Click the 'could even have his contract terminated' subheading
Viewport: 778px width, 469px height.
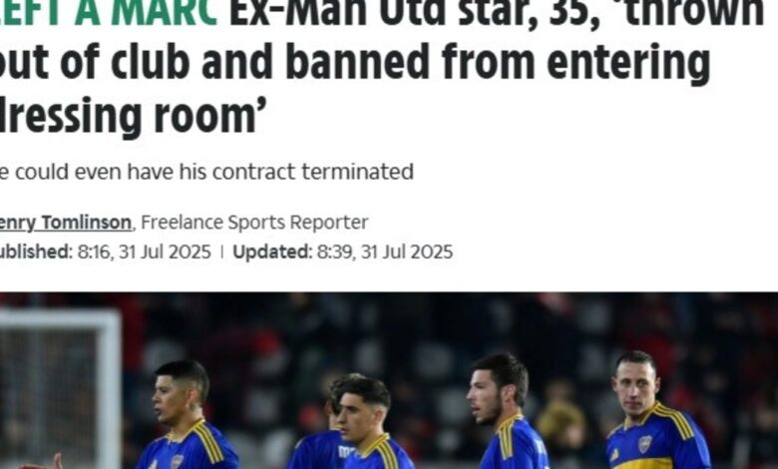[x=214, y=173]
